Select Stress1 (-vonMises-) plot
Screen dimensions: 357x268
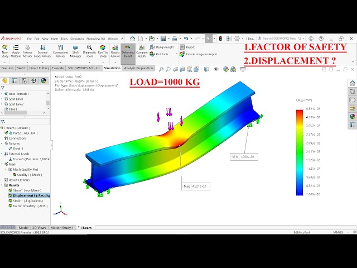(25, 190)
